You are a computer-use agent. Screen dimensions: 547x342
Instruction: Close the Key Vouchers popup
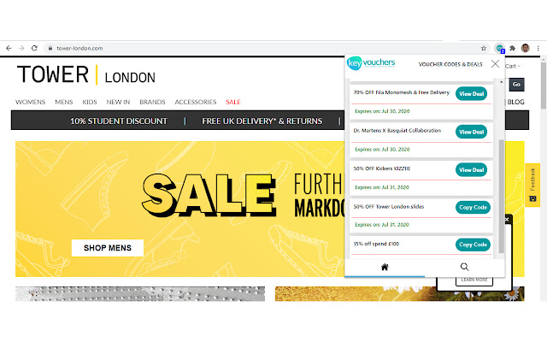495,64
